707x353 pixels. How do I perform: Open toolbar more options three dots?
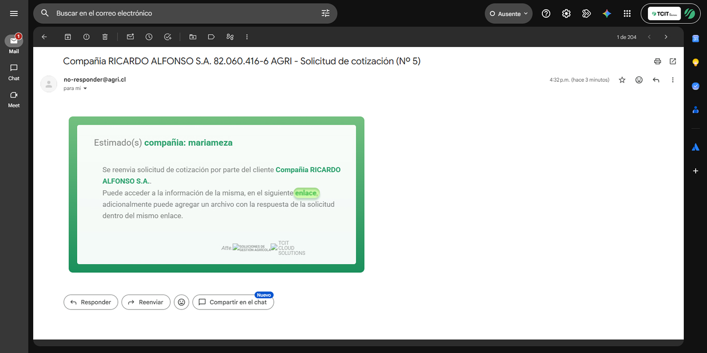247,37
